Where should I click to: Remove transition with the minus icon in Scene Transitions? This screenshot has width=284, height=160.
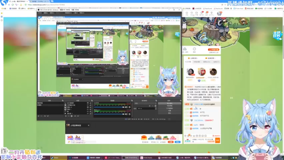click(153, 106)
